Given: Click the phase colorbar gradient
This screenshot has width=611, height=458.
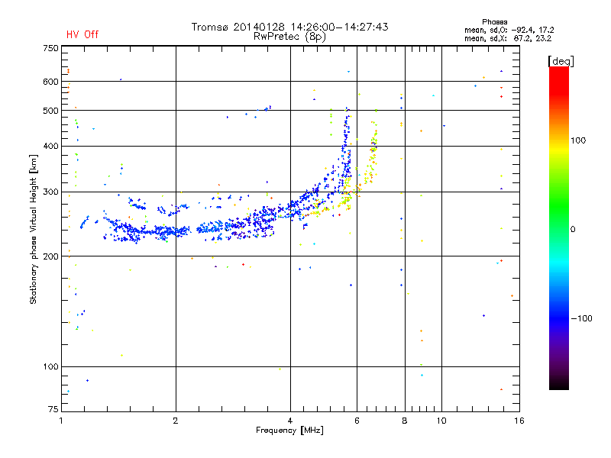Looking at the screenshot, I should [x=559, y=227].
